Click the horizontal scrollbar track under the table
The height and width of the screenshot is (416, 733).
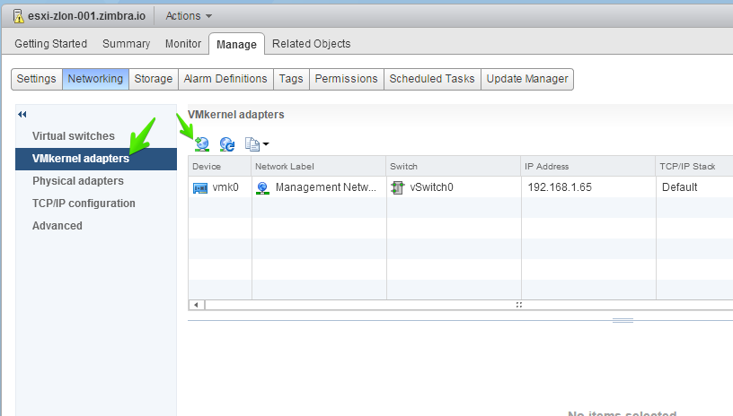coord(469,305)
